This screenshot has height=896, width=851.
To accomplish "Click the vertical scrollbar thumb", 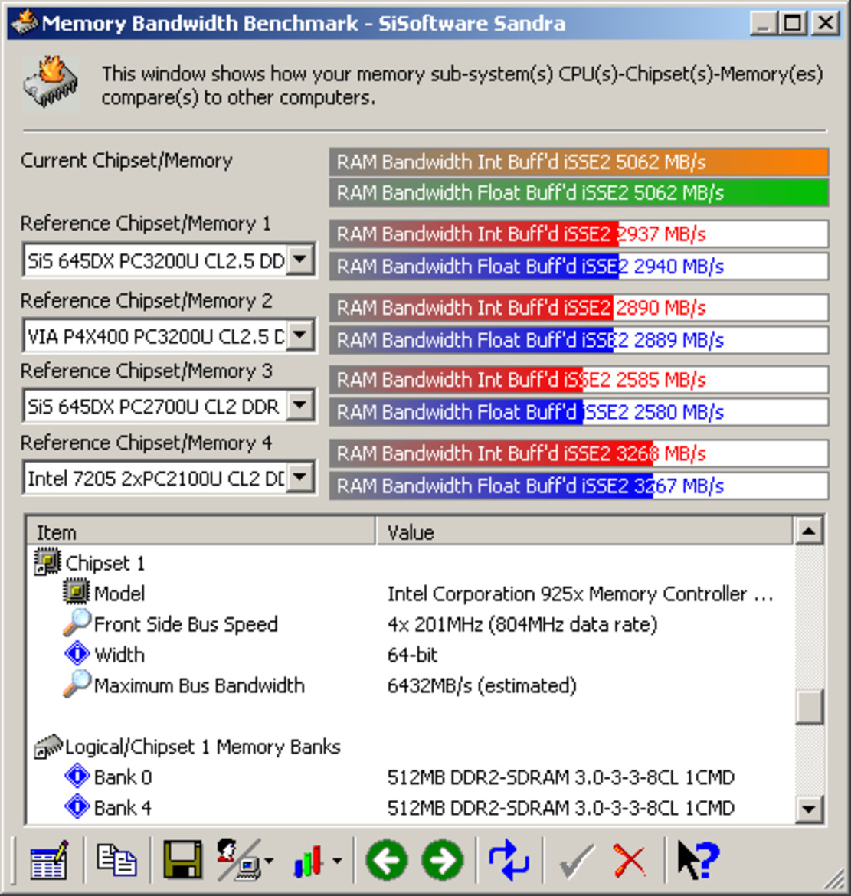I will 809,708.
